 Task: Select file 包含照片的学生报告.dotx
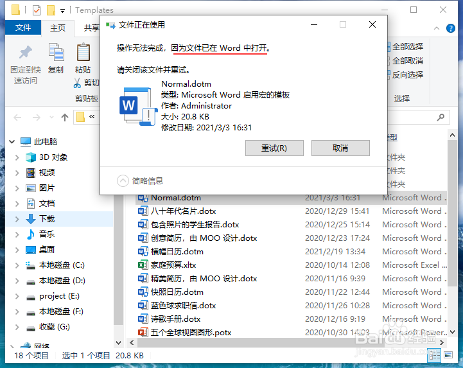tap(195, 225)
